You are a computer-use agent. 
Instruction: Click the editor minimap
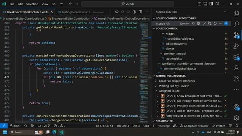point(144,72)
